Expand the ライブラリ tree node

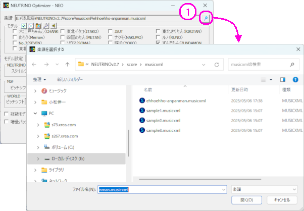pyautogui.click(x=35, y=170)
